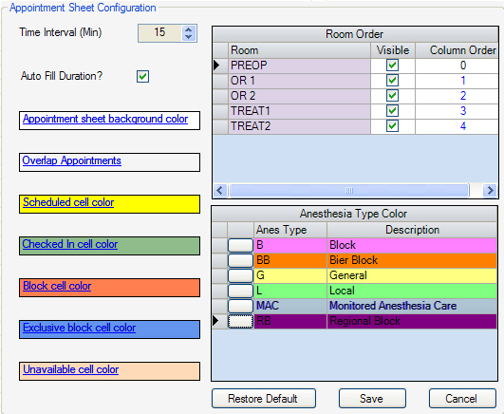This screenshot has width=504, height=414.
Task: Toggle Visible checkbox for OR 2
Action: [x=392, y=96]
